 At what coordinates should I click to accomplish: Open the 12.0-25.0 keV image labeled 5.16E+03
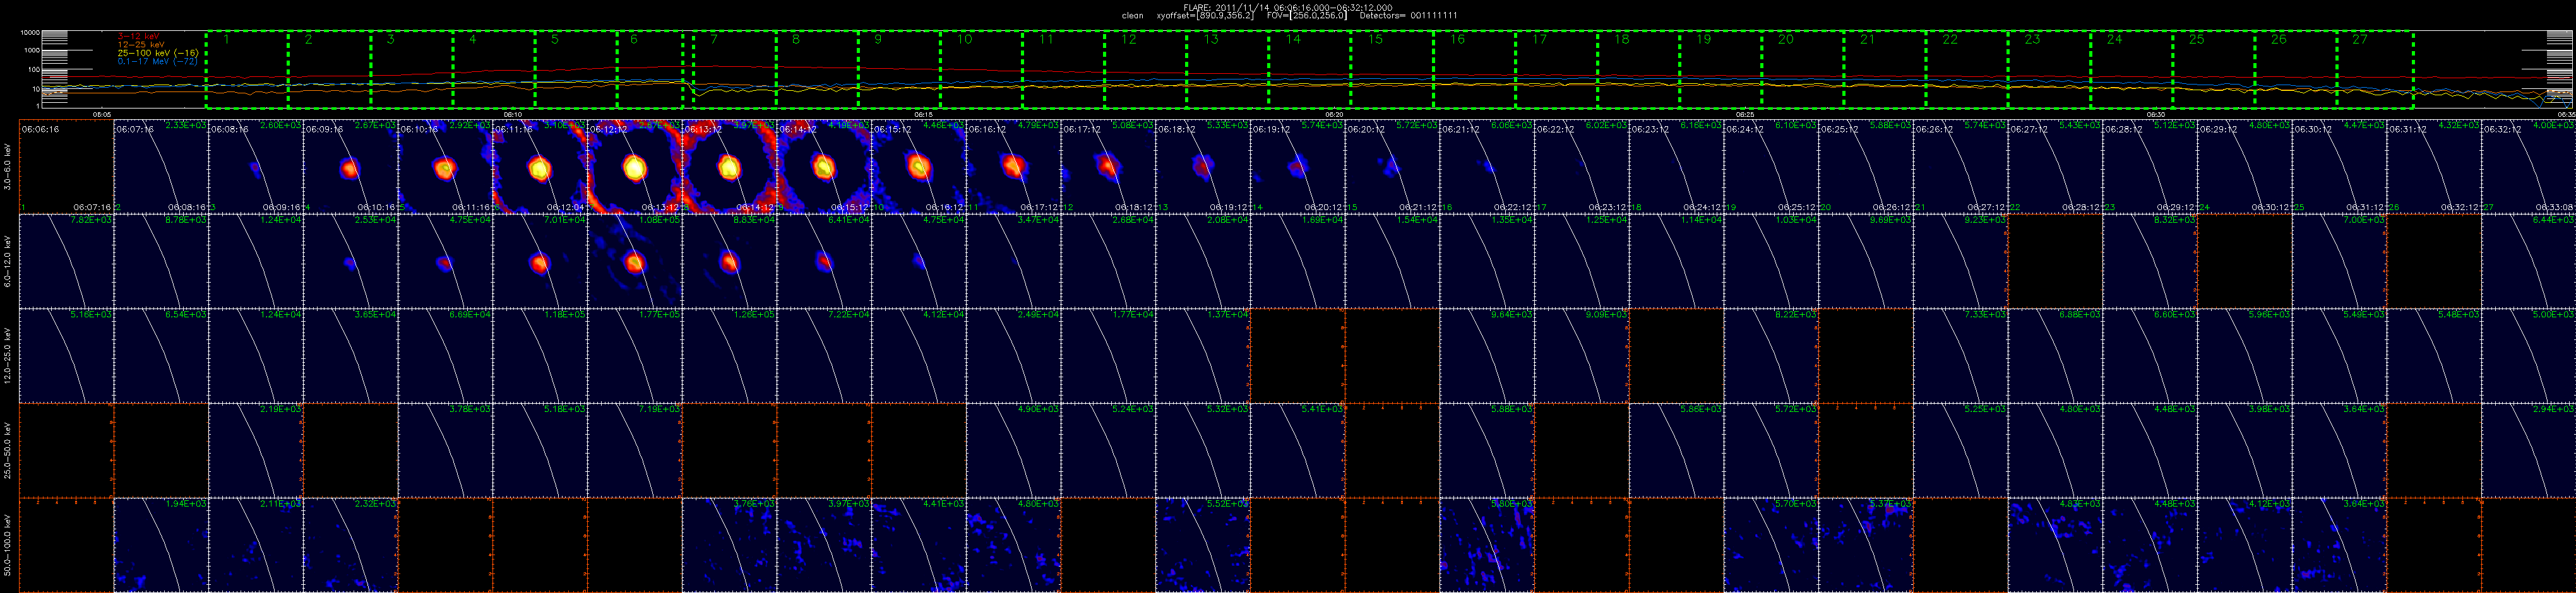(66, 355)
